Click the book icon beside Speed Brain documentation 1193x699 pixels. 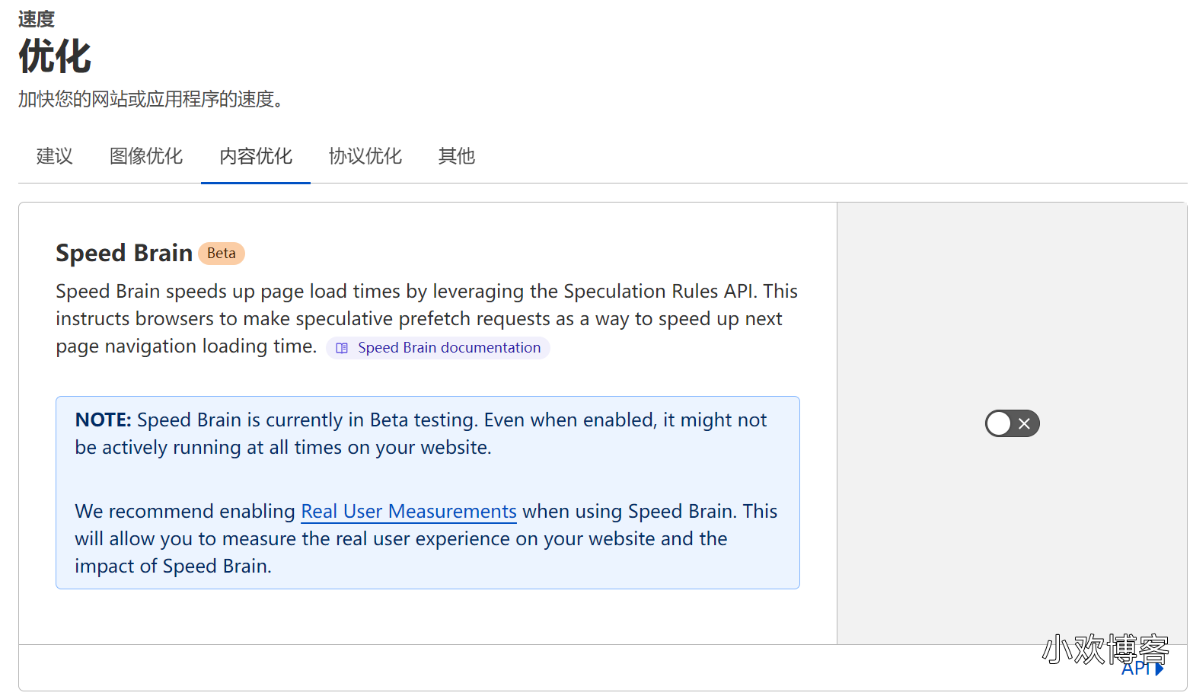tap(342, 348)
